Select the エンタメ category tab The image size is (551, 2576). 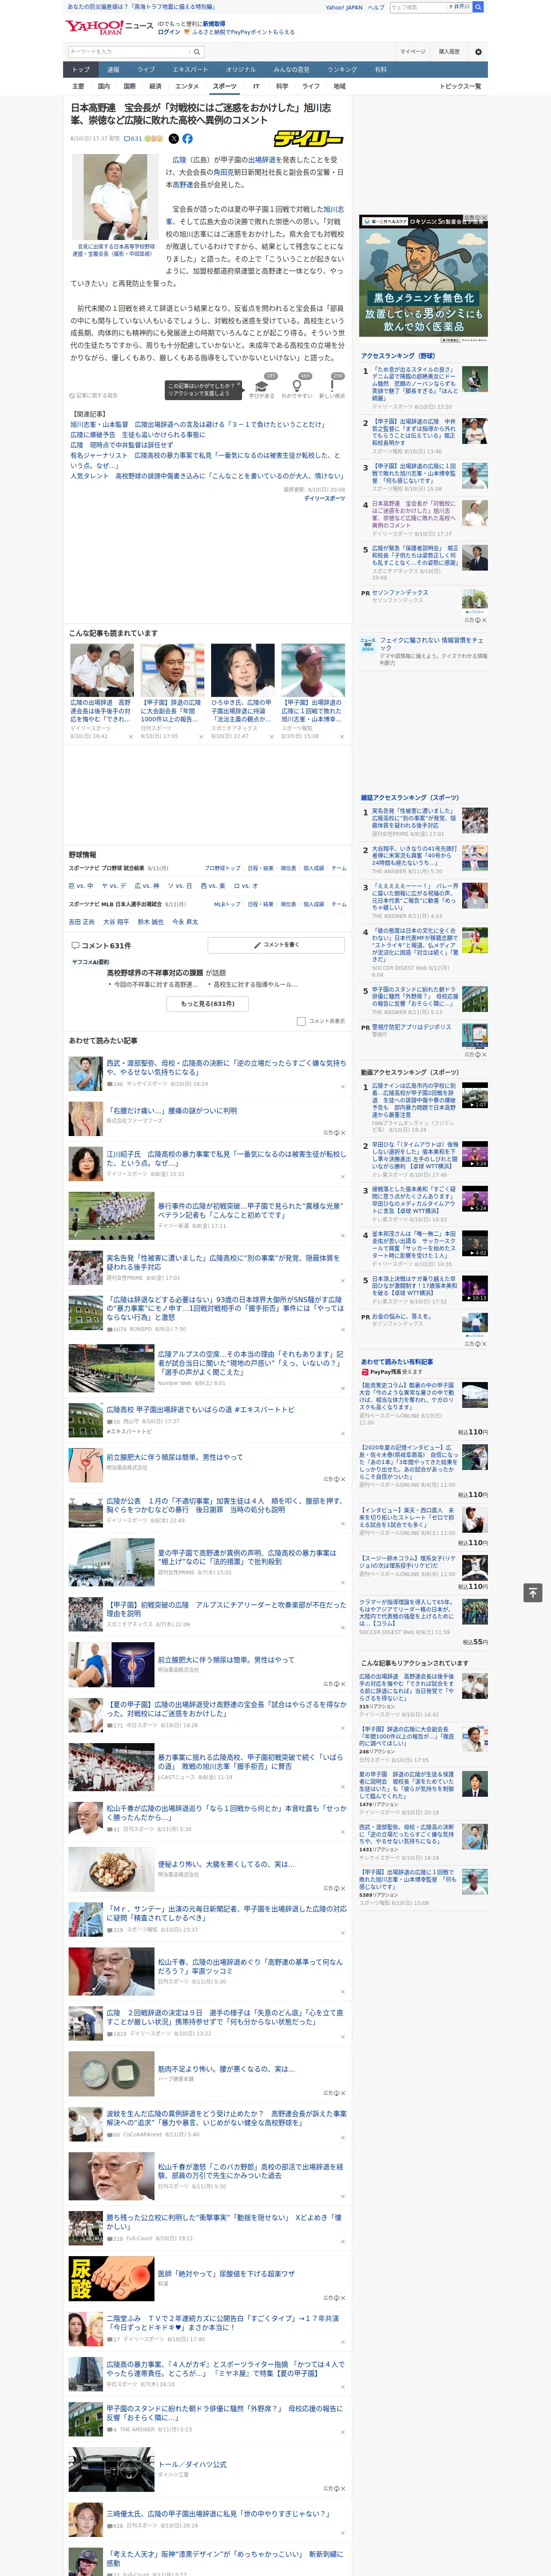coord(187,86)
